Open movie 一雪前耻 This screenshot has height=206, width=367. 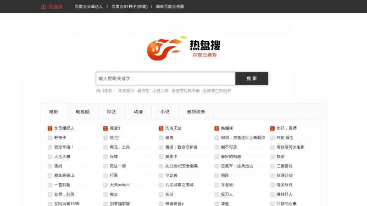62,185
